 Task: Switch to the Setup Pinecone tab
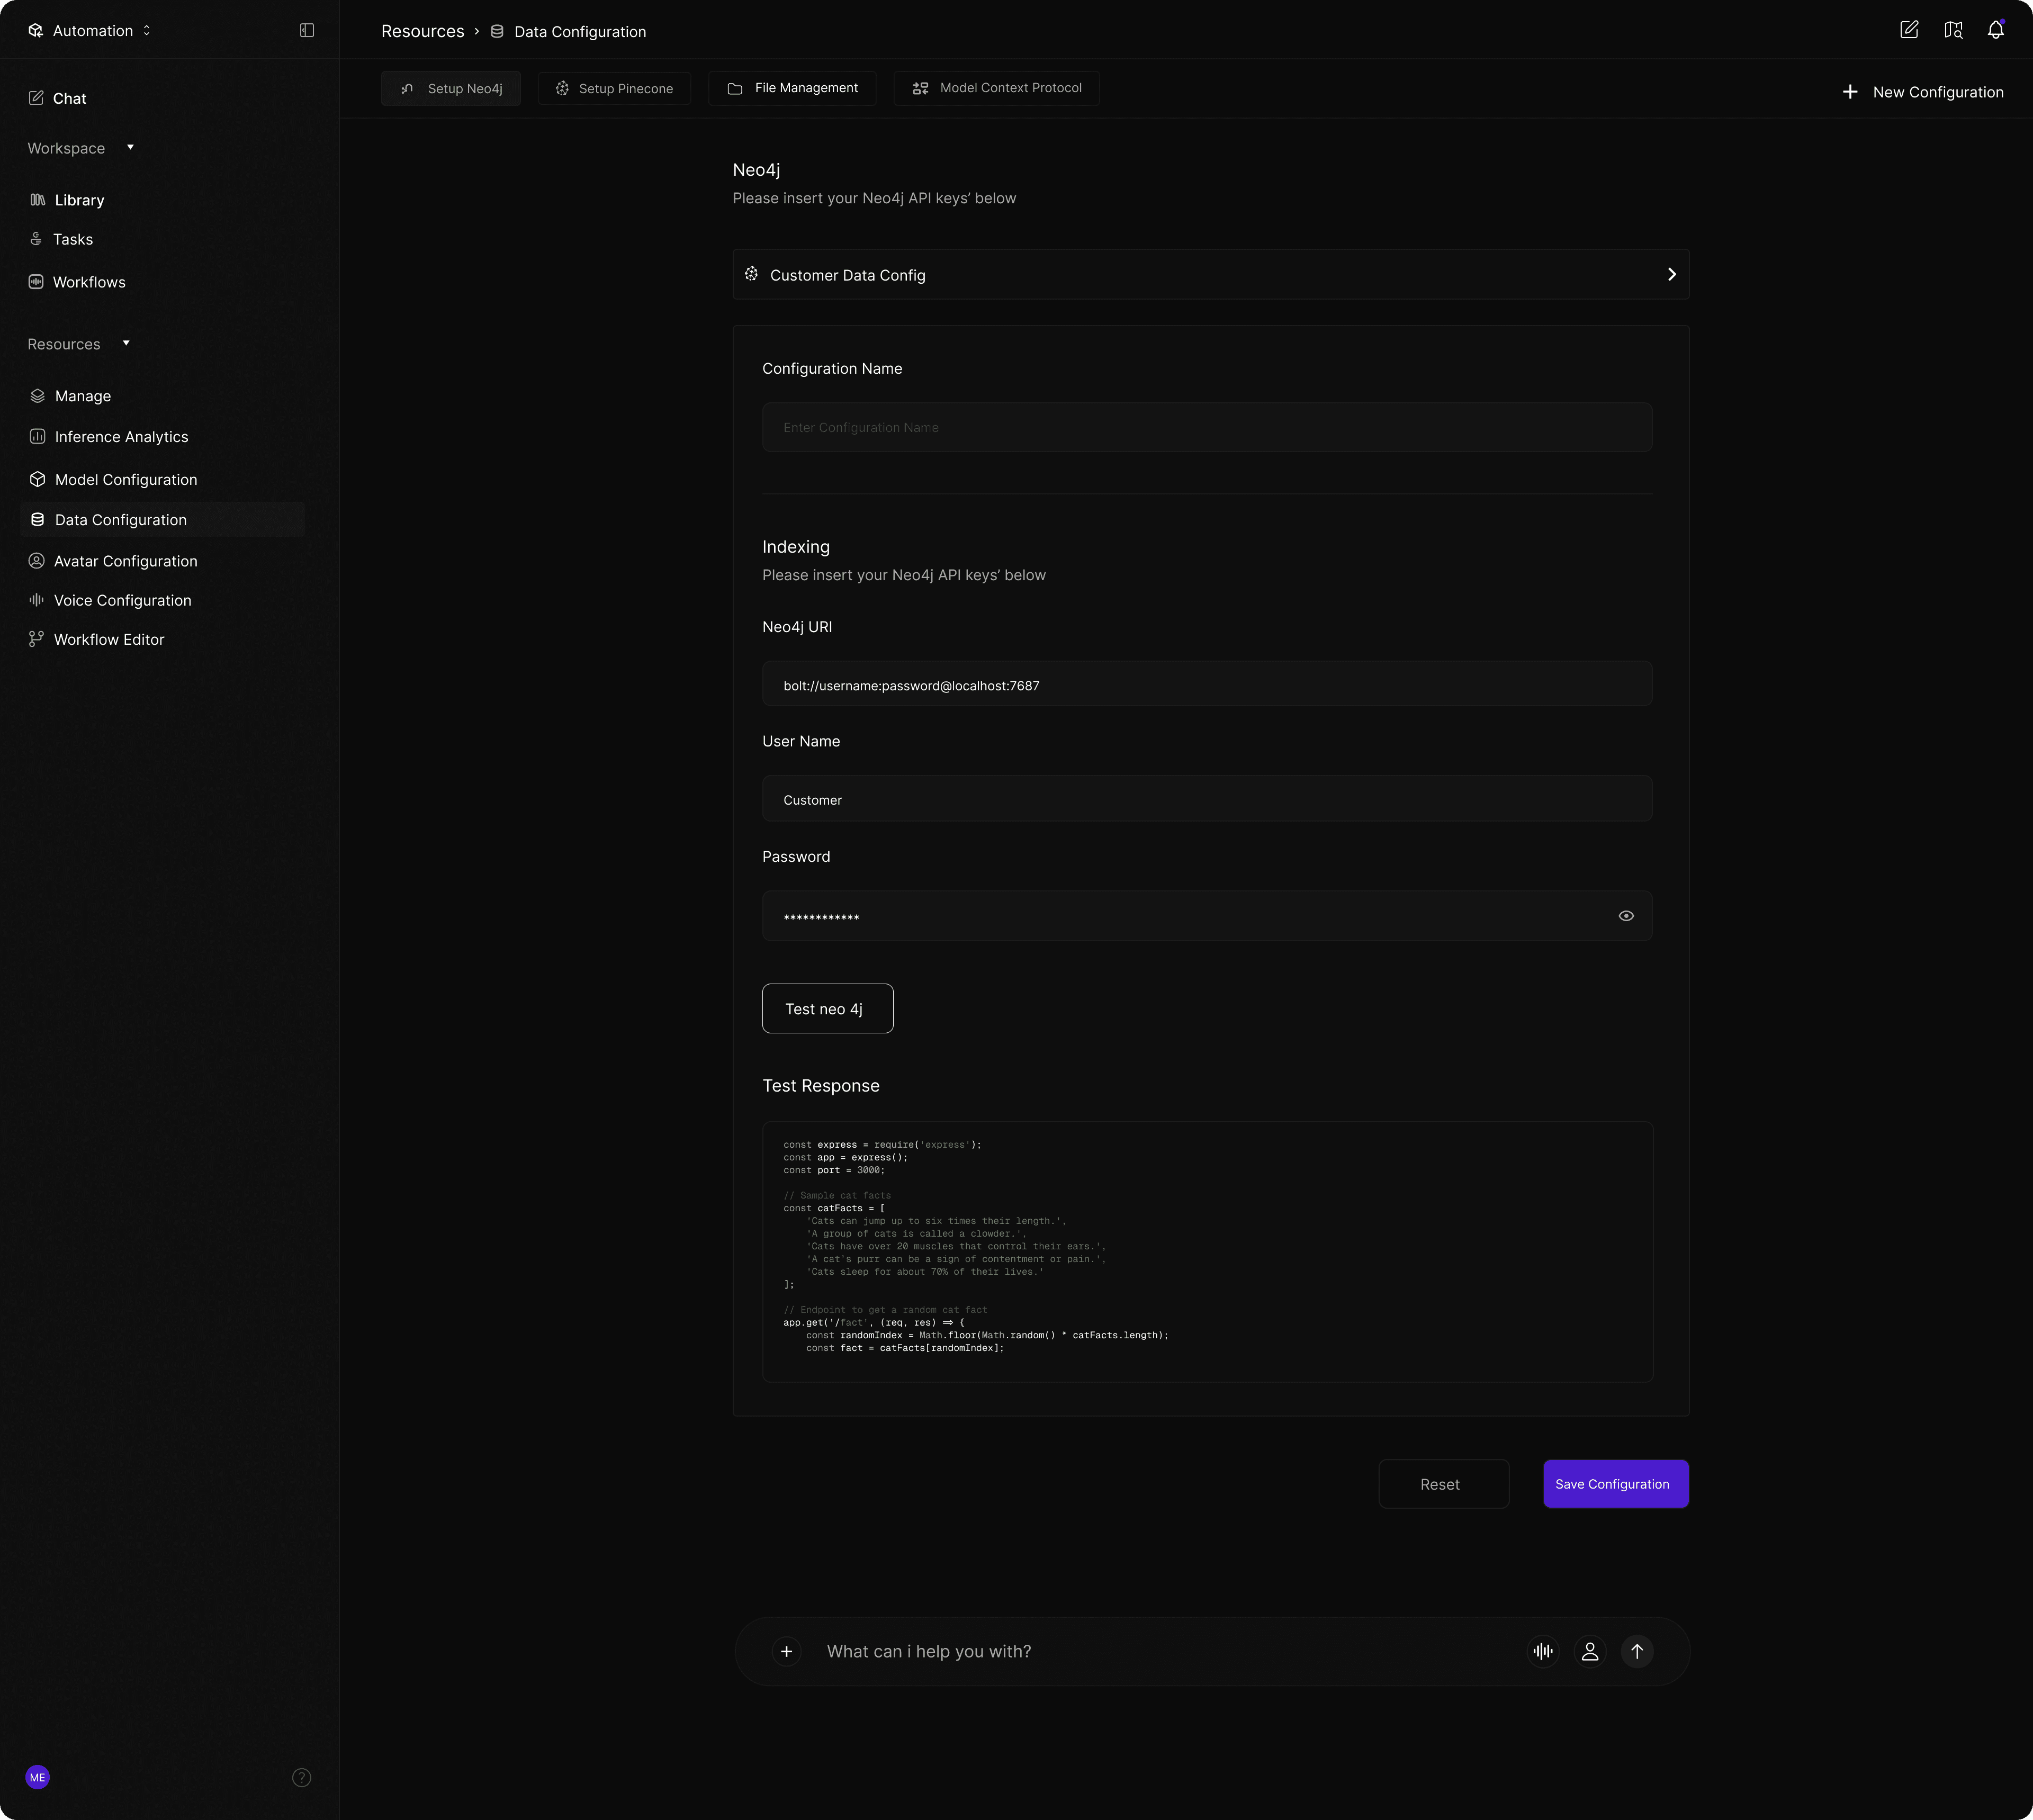click(614, 88)
